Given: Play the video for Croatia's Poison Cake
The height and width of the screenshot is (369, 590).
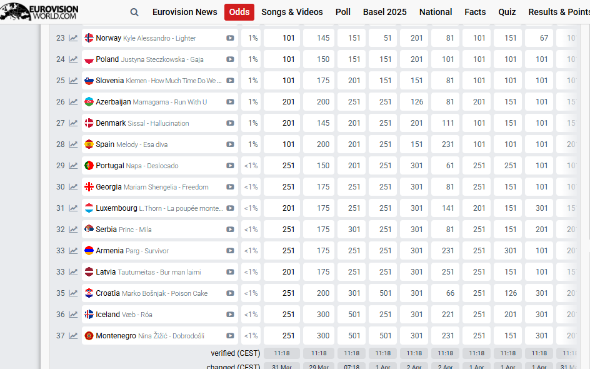Looking at the screenshot, I should (230, 293).
